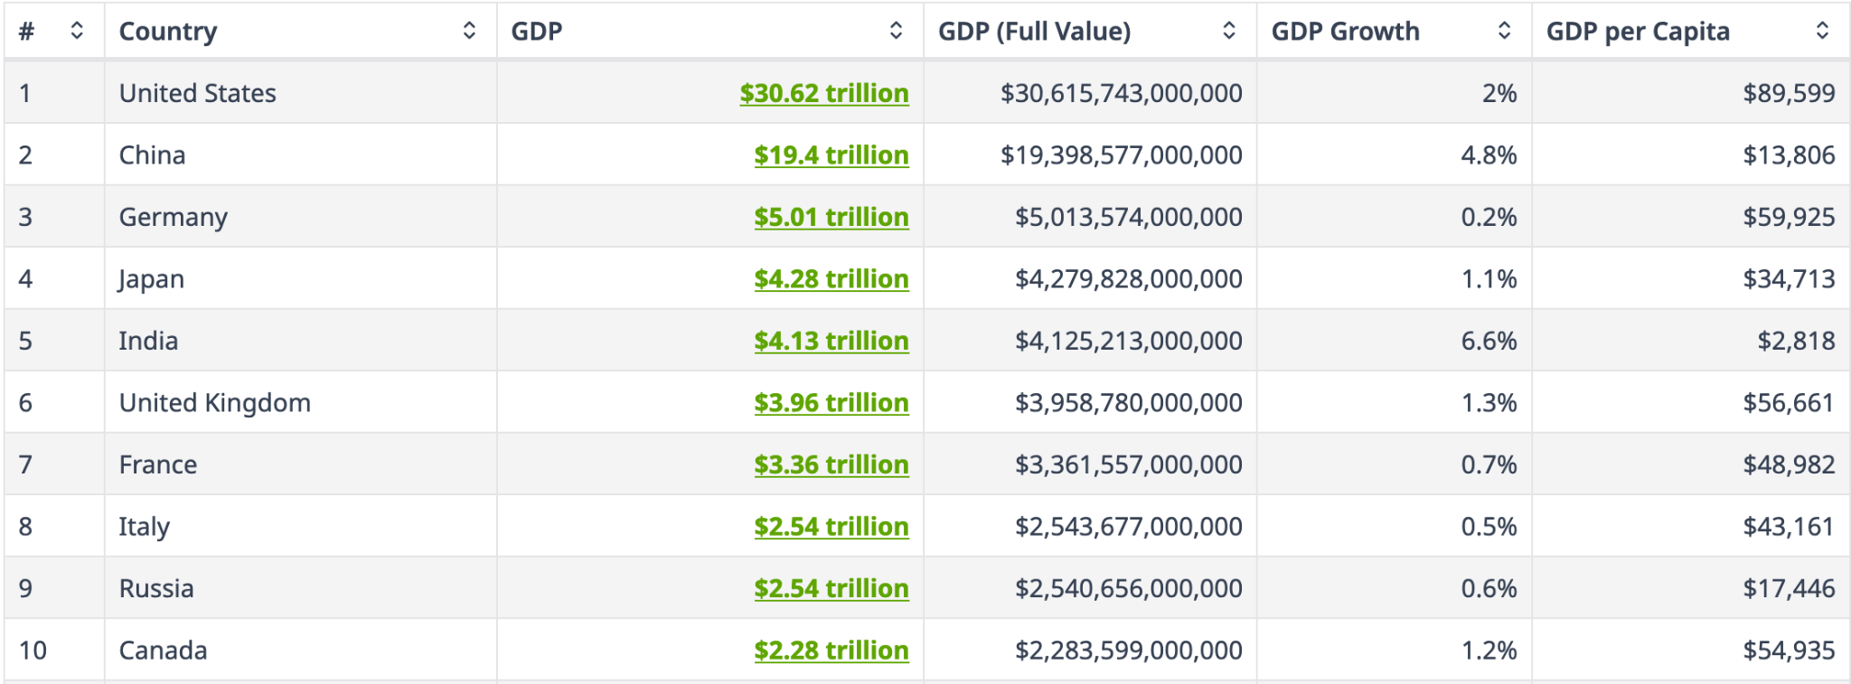The image size is (1851, 684).
Task: Click United Kingdom's $3.96 trillion link
Action: [831, 403]
